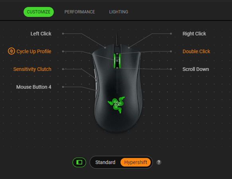Viewport: 232px width, 179px height.
Task: Select the Scroll Down assignment
Action: tap(196, 69)
